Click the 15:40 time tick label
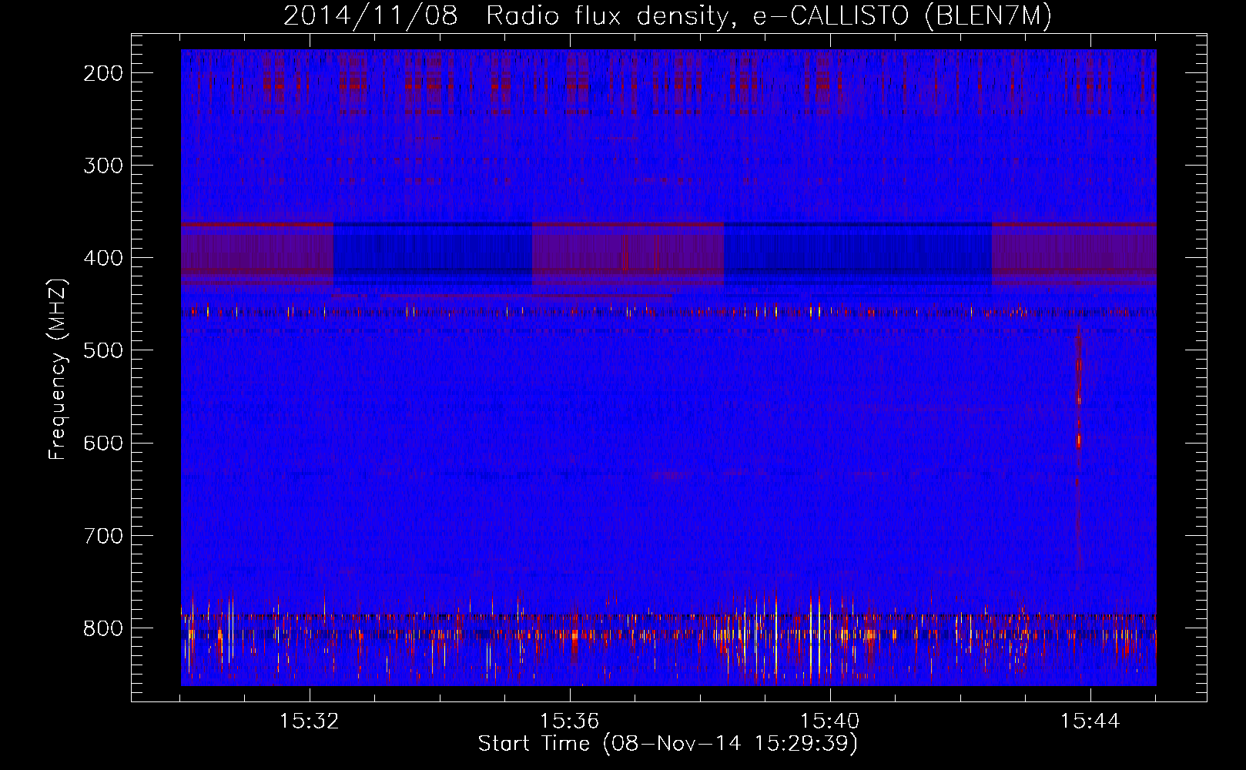This screenshot has width=1246, height=770. coord(830,721)
